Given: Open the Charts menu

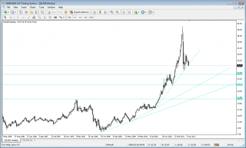Looking at the screenshot, I should click(x=33, y=7).
